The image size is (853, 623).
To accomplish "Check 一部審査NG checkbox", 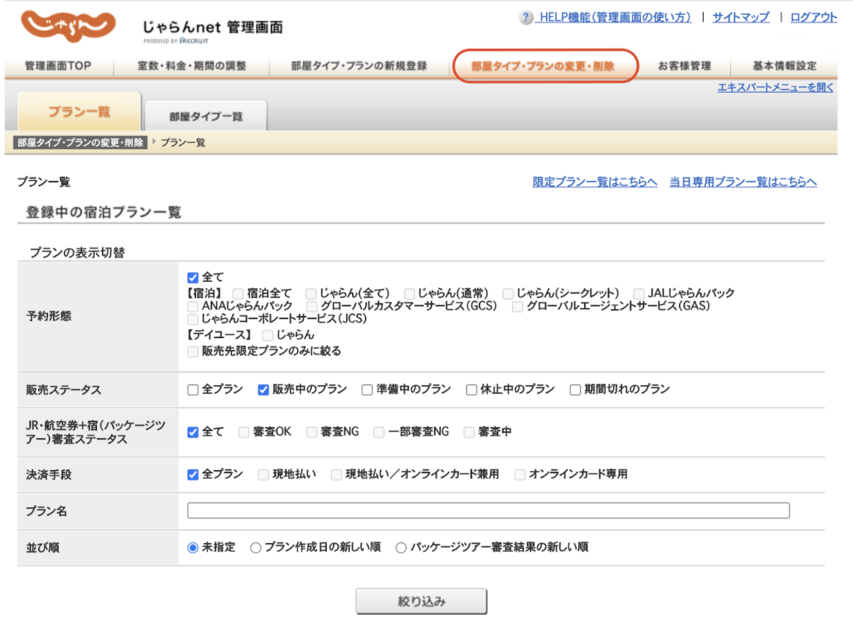I will click(x=379, y=432).
